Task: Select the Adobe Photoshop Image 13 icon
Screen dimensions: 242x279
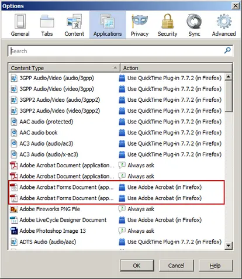Action: [x=14, y=231]
